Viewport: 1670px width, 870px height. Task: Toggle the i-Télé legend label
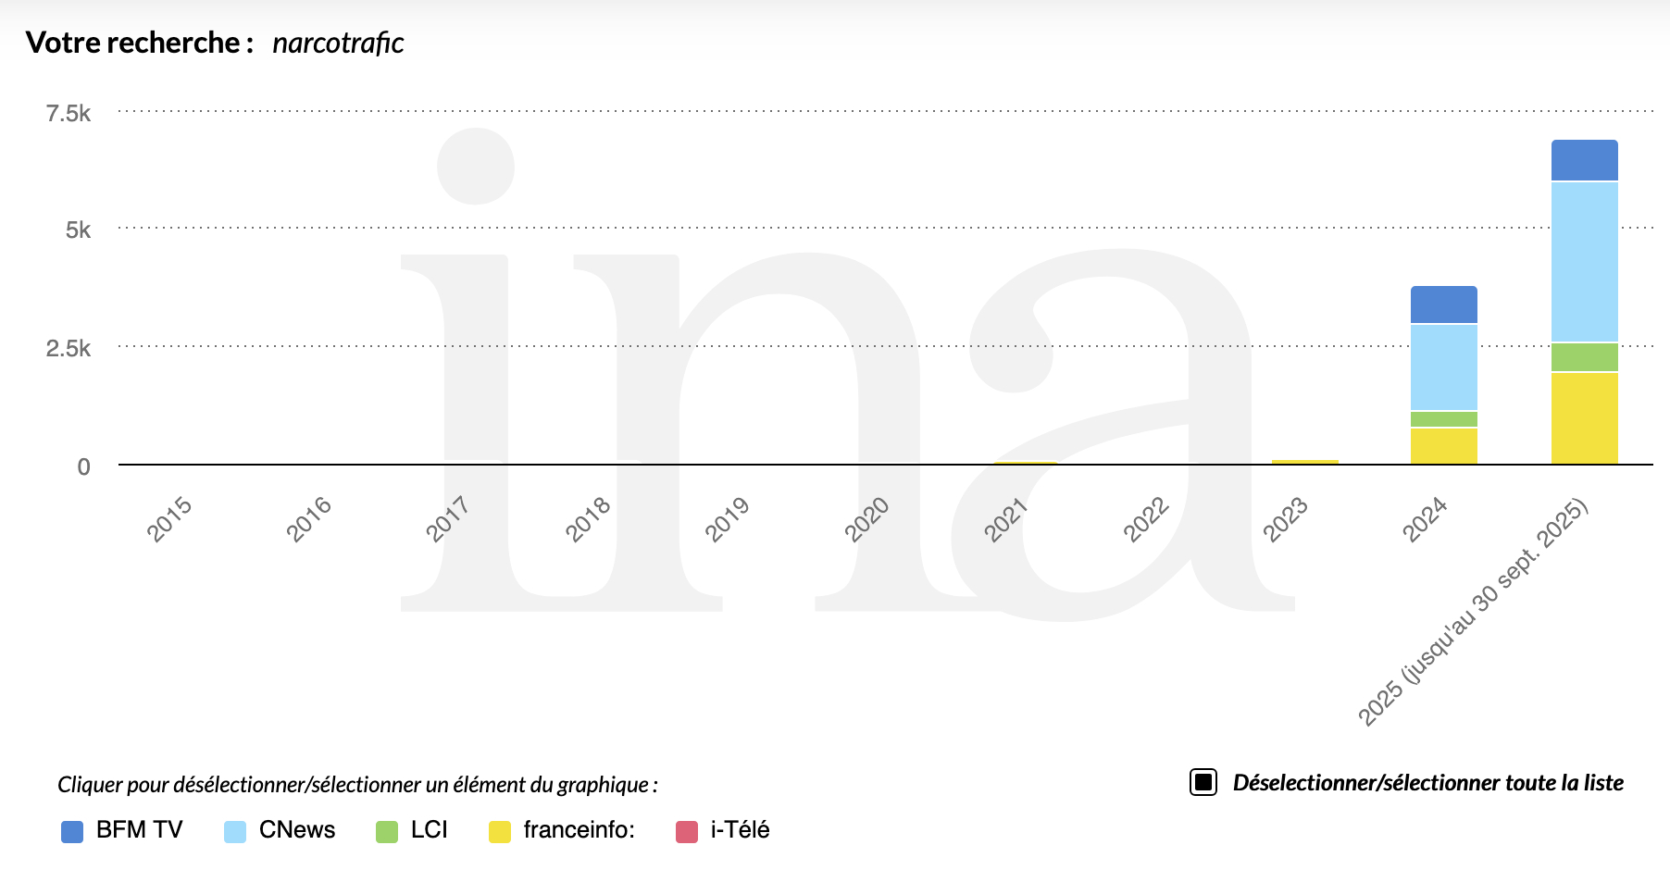tap(740, 830)
